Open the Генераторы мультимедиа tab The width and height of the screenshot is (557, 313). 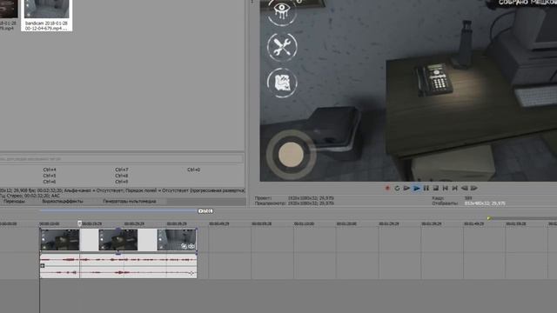pyautogui.click(x=130, y=201)
